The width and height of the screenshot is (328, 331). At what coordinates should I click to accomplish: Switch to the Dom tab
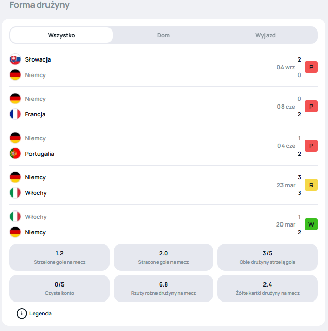coord(163,35)
